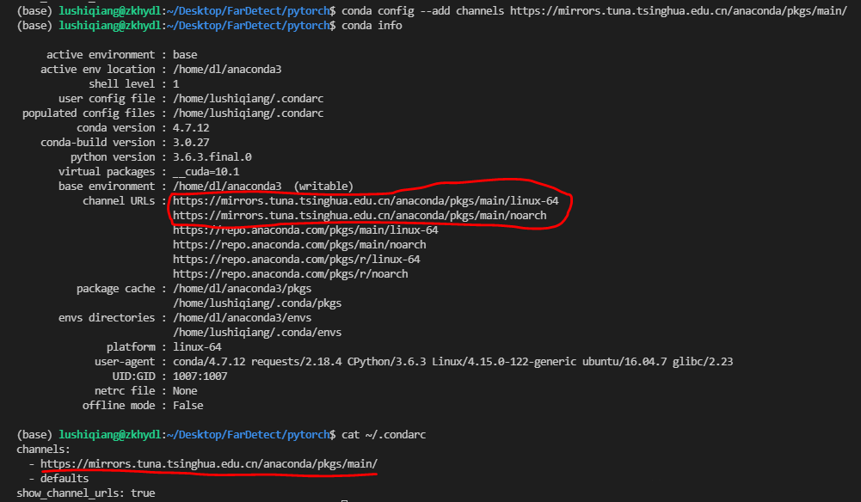Click the tsinghua main/linux-64 channel URL
The height and width of the screenshot is (502, 861).
[x=372, y=201]
